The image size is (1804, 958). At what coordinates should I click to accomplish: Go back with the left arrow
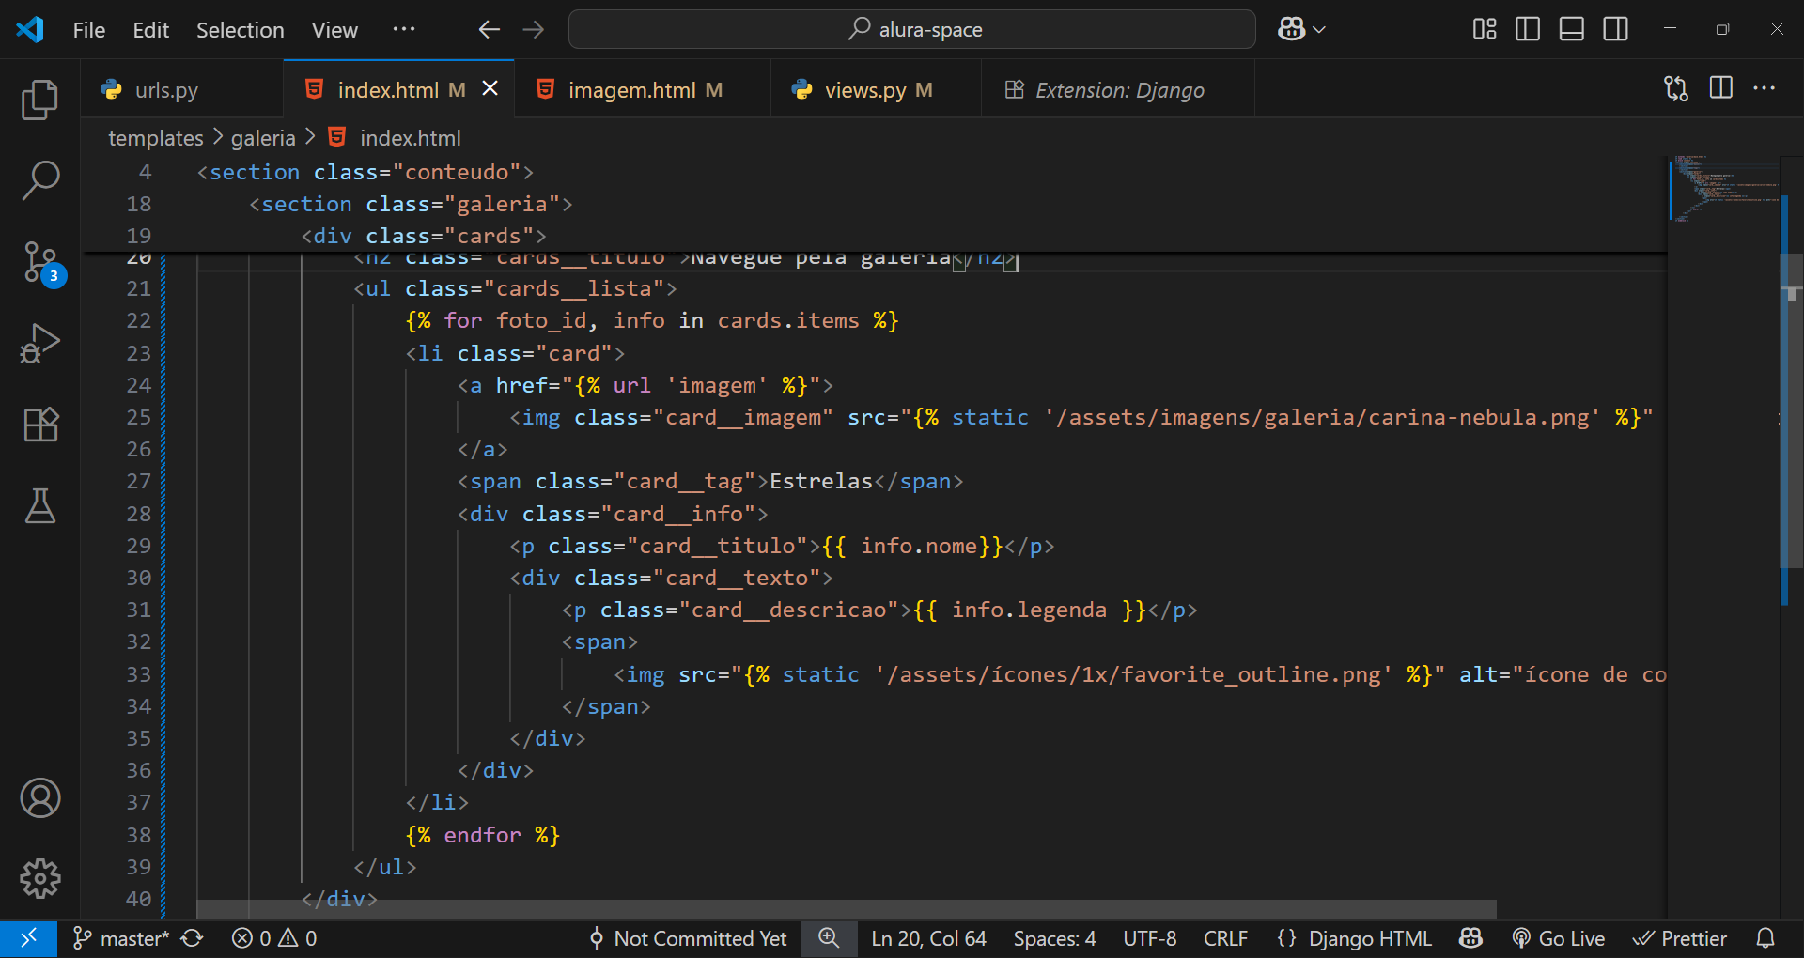click(x=489, y=29)
